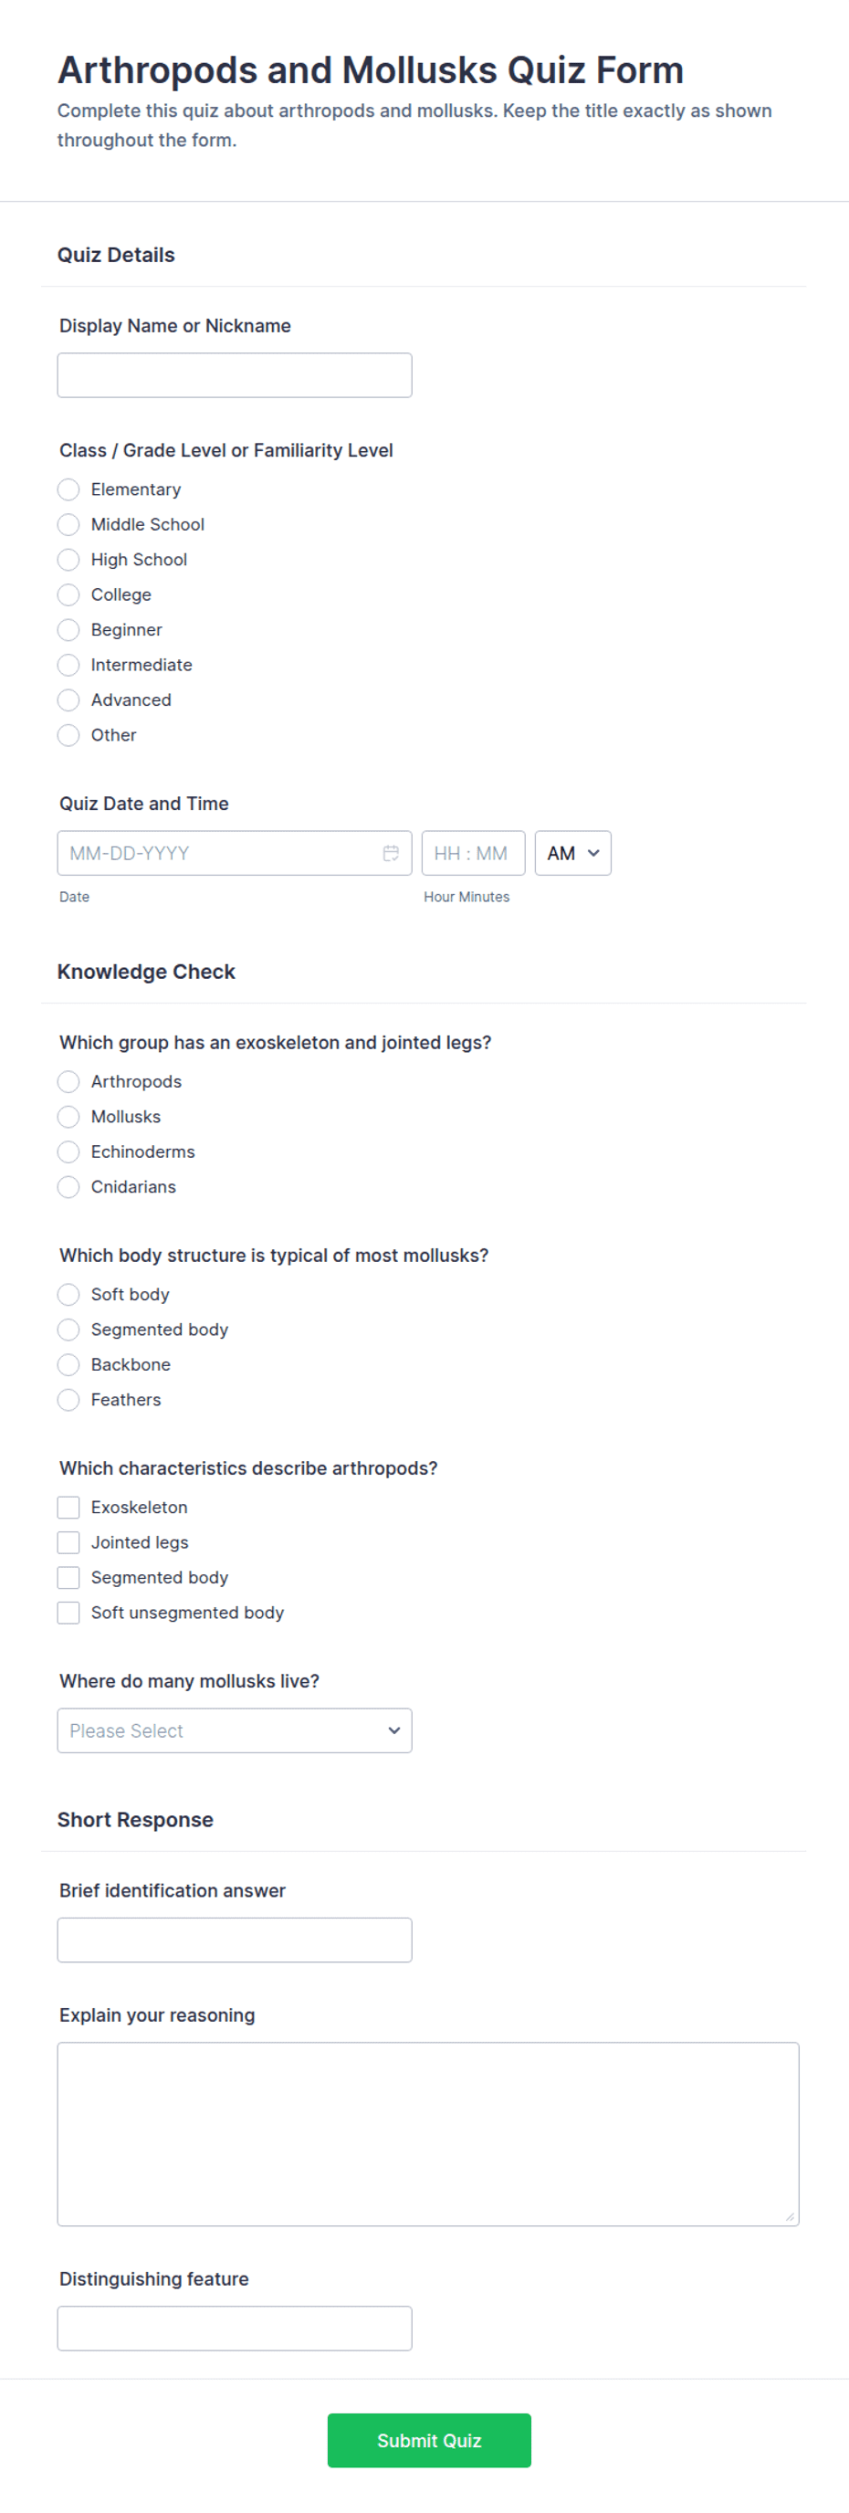Expand the Where do many mollusks live dropdown
This screenshot has width=849, height=2513.
pos(235,1730)
